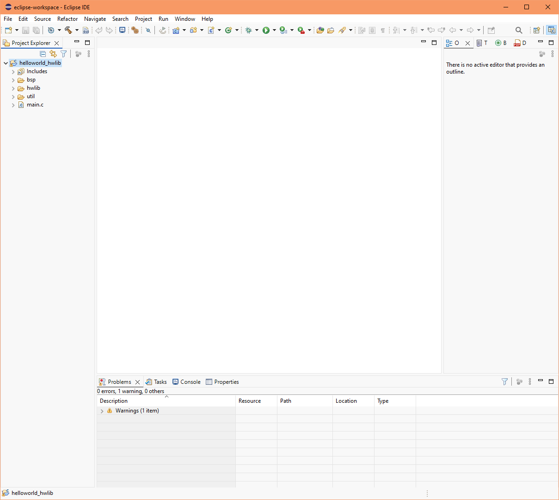Expand the Warnings (1 item) row
The height and width of the screenshot is (500, 559).
click(102, 411)
